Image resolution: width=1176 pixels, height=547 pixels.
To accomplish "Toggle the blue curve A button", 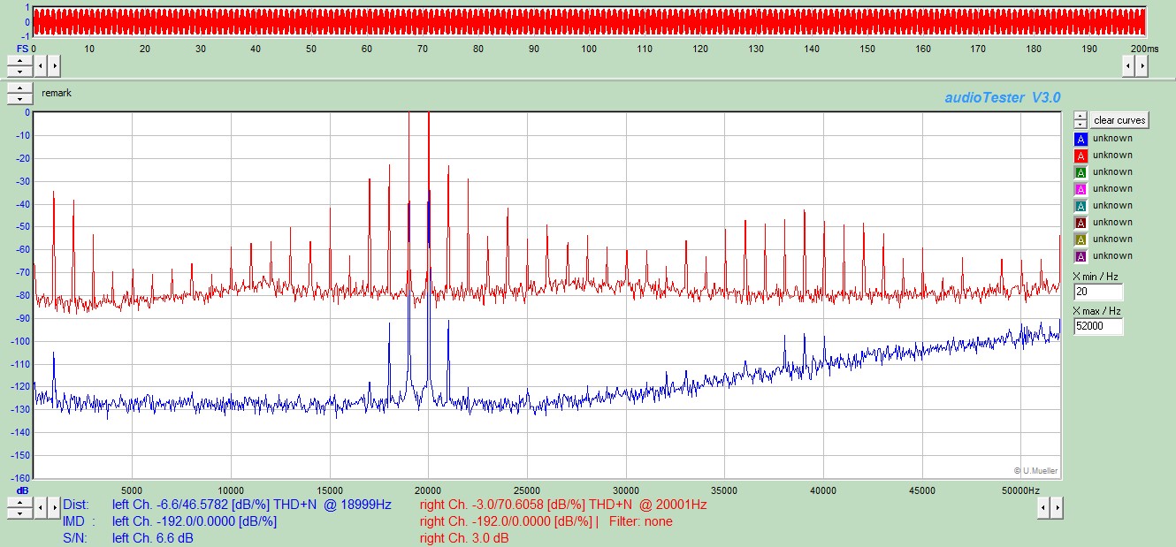I will pyautogui.click(x=1081, y=139).
